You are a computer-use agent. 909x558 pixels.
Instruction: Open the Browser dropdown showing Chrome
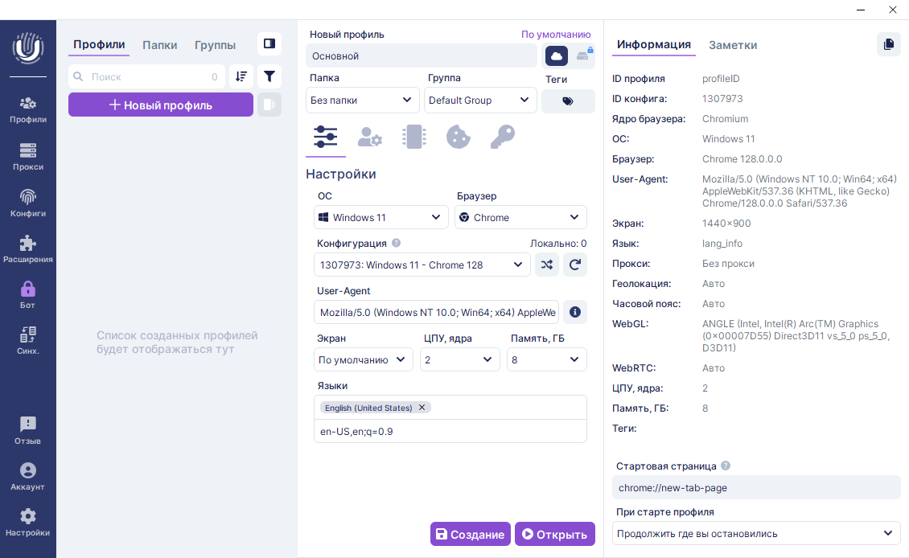(x=520, y=217)
